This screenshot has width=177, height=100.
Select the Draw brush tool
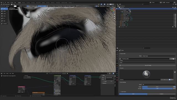tap(4, 9)
